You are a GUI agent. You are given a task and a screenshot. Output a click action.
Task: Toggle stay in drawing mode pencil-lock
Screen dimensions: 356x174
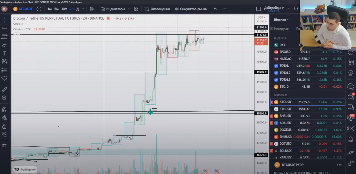[x=4, y=118]
